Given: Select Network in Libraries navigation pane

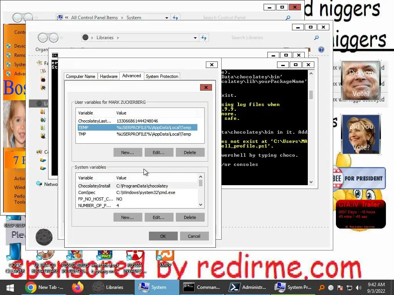Looking at the screenshot, I should [47, 184].
